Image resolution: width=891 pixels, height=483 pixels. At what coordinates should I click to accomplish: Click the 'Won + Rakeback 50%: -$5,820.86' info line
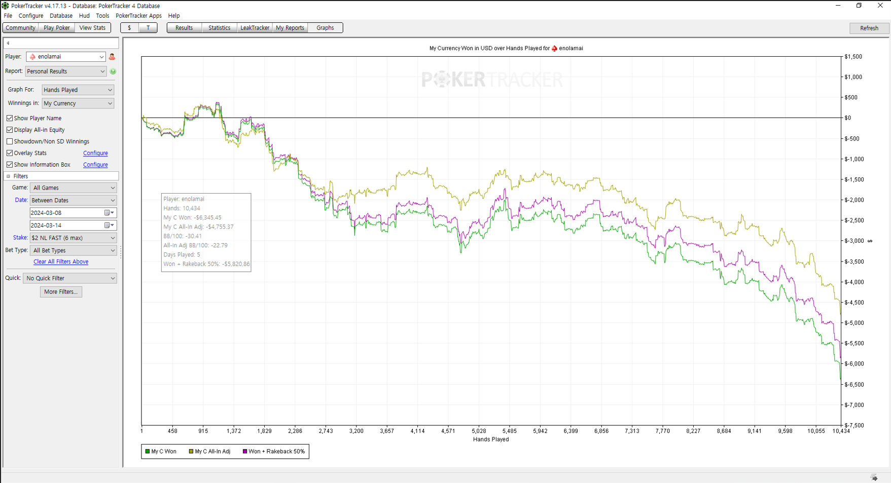point(206,264)
